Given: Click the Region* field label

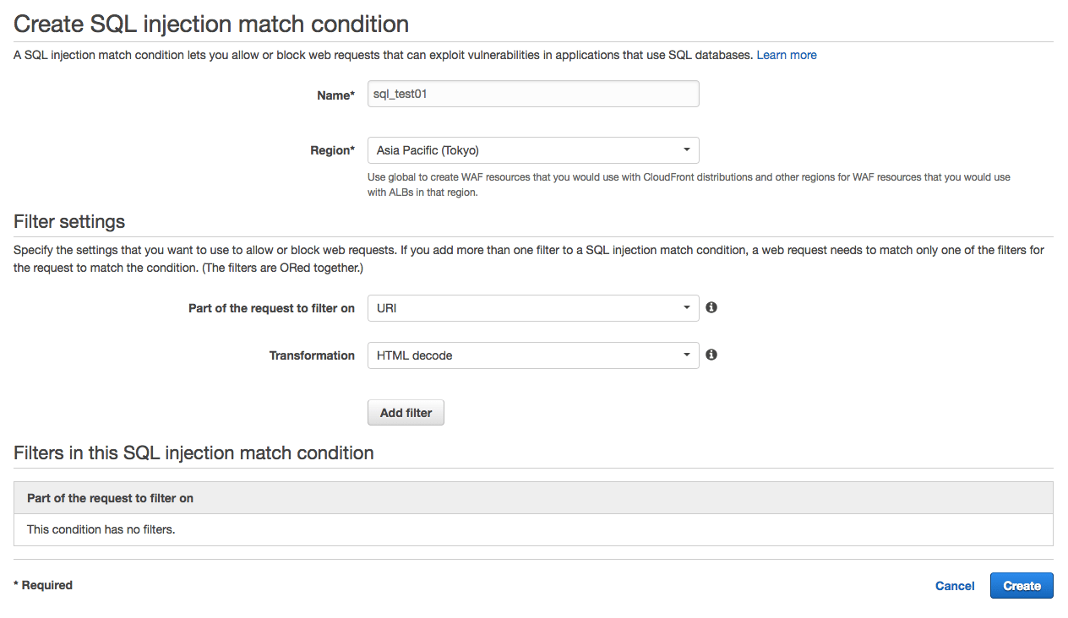Looking at the screenshot, I should [332, 150].
